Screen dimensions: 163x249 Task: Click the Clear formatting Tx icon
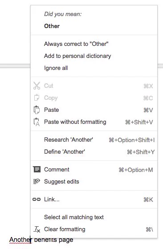pyautogui.click(x=37, y=229)
